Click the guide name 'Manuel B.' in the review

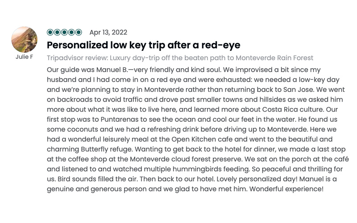(x=112, y=70)
